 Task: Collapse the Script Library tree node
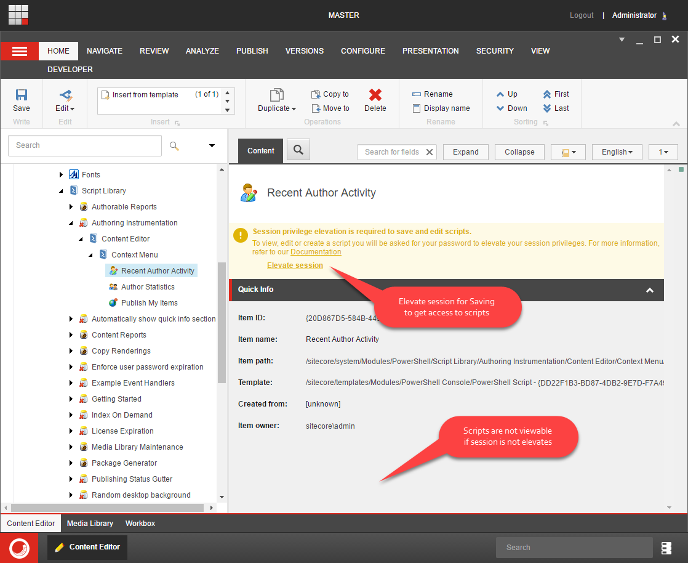click(61, 191)
